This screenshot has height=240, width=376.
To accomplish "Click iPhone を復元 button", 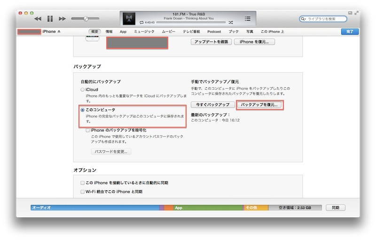I will pos(254,42).
